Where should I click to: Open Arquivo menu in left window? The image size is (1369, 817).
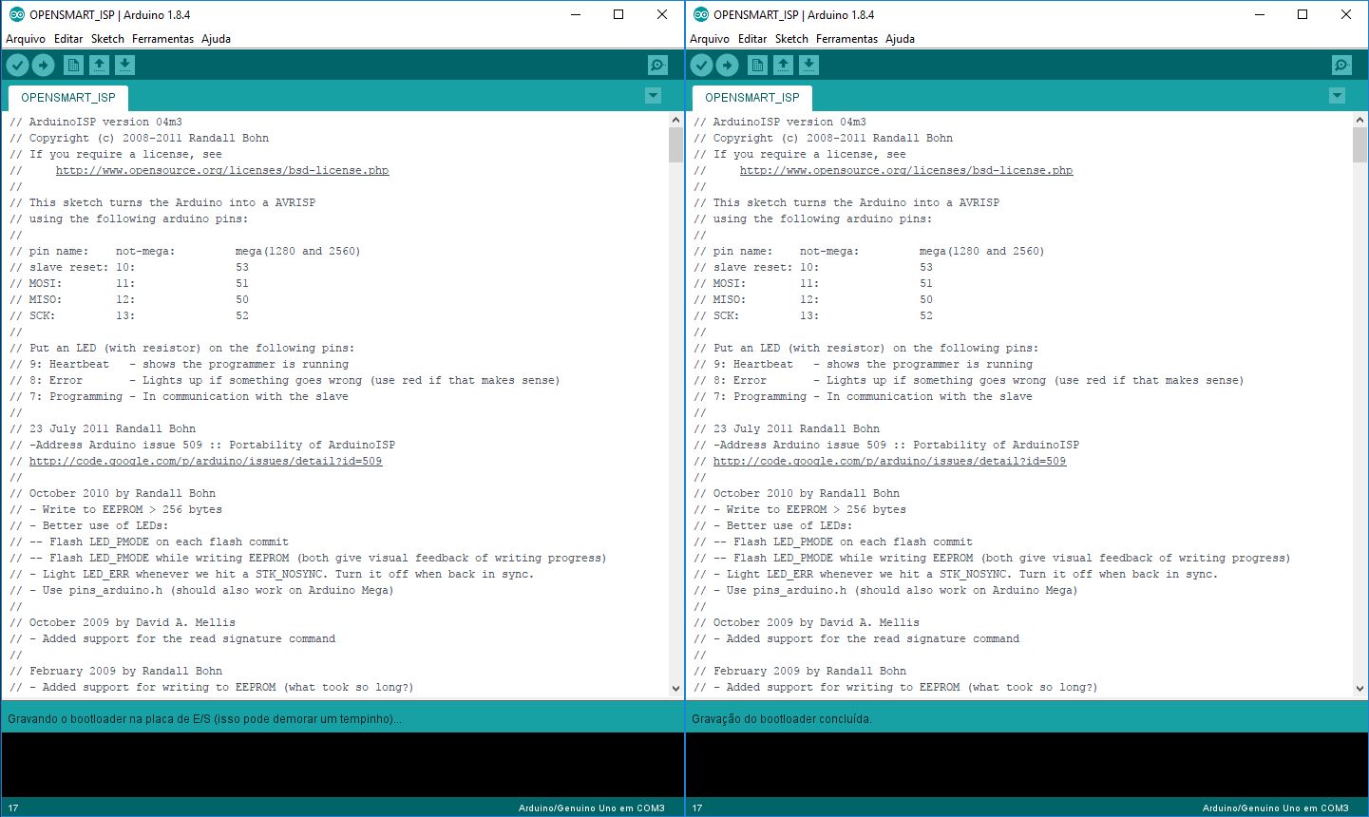click(26, 39)
